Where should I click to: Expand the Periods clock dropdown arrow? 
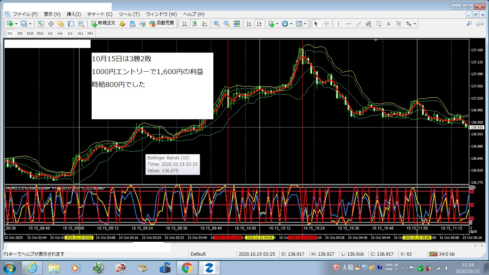(x=291, y=24)
